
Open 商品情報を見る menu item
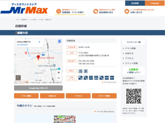coord(106,12)
